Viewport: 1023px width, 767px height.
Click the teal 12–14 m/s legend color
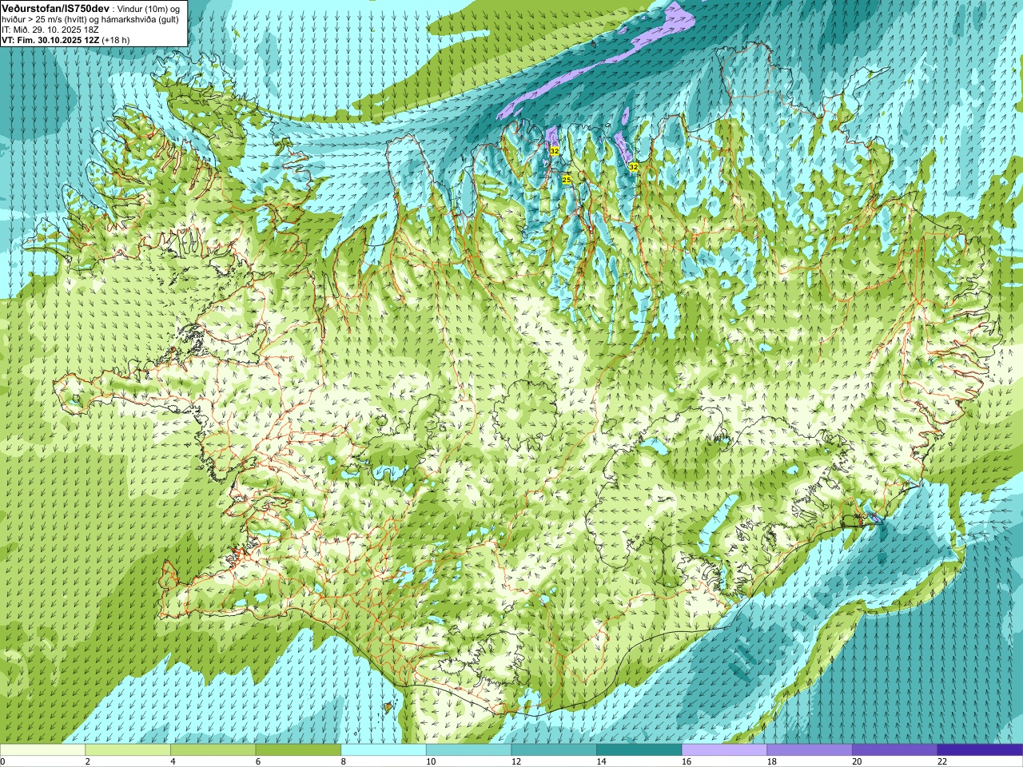pyautogui.click(x=554, y=750)
